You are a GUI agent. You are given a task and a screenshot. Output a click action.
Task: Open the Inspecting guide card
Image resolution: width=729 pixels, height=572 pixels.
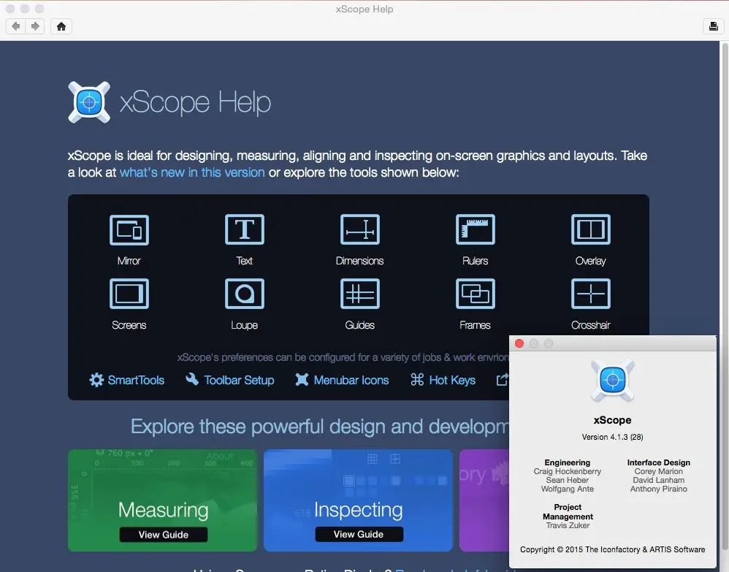point(358,500)
